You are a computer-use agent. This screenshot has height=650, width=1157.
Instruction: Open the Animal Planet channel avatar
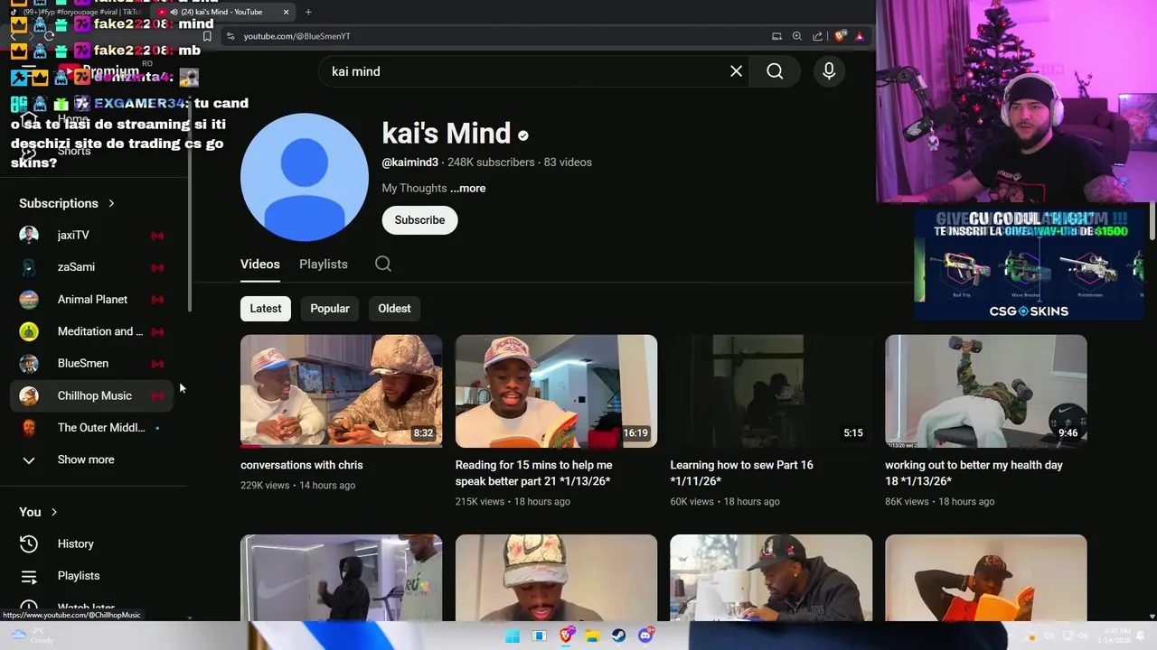coord(29,299)
